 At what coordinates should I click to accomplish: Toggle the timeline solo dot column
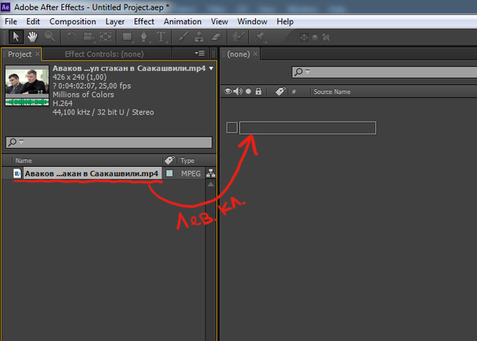pos(248,91)
